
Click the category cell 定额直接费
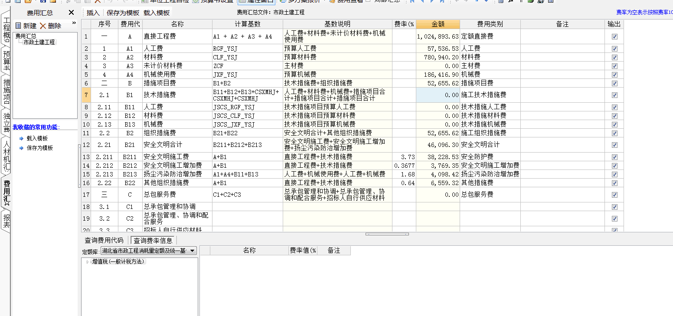point(490,36)
